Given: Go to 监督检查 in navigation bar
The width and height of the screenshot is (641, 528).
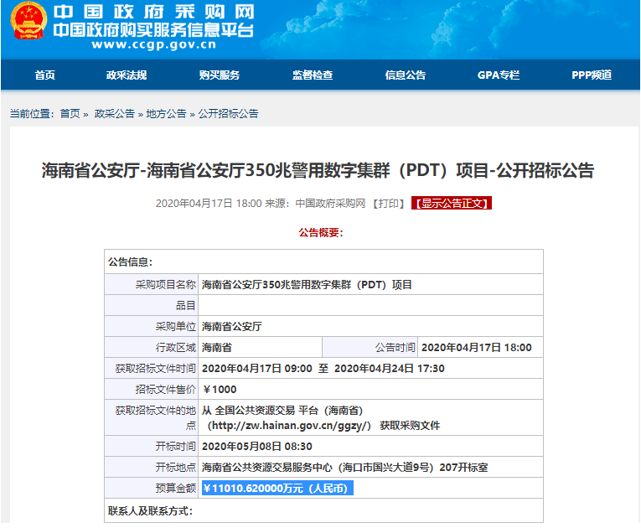Looking at the screenshot, I should pos(313,75).
